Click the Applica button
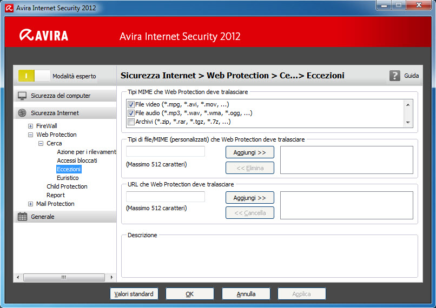Image resolution: width=436 pixels, height=308 pixels. [x=301, y=294]
